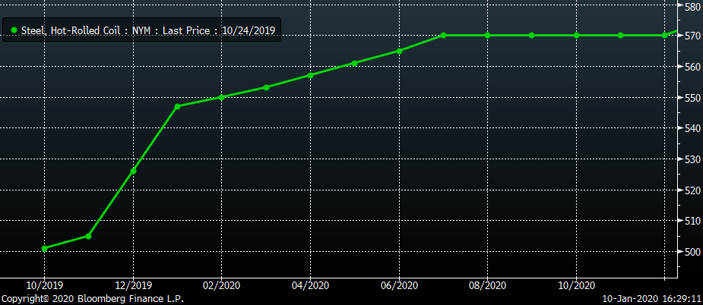Click the 500 y-axis price label
The image size is (703, 305).
[689, 252]
